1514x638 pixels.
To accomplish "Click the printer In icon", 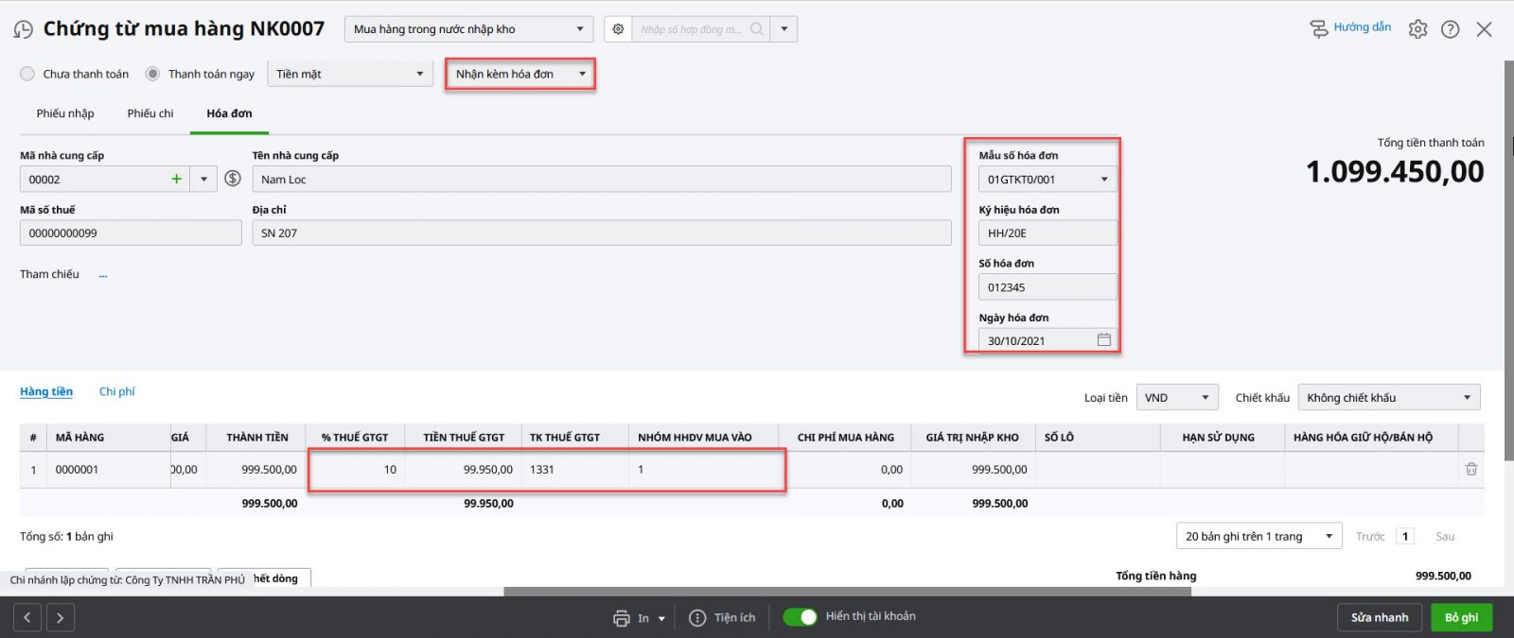I will pyautogui.click(x=621, y=618).
